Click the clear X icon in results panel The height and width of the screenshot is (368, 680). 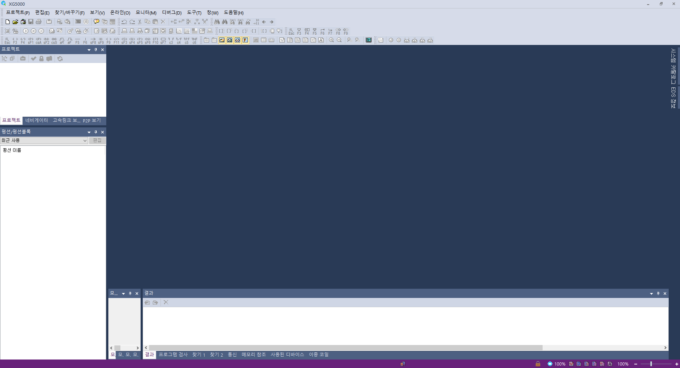(166, 302)
